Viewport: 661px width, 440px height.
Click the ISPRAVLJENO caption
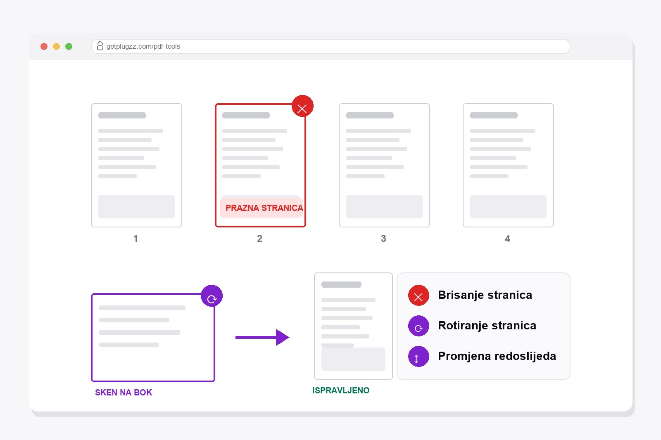341,390
